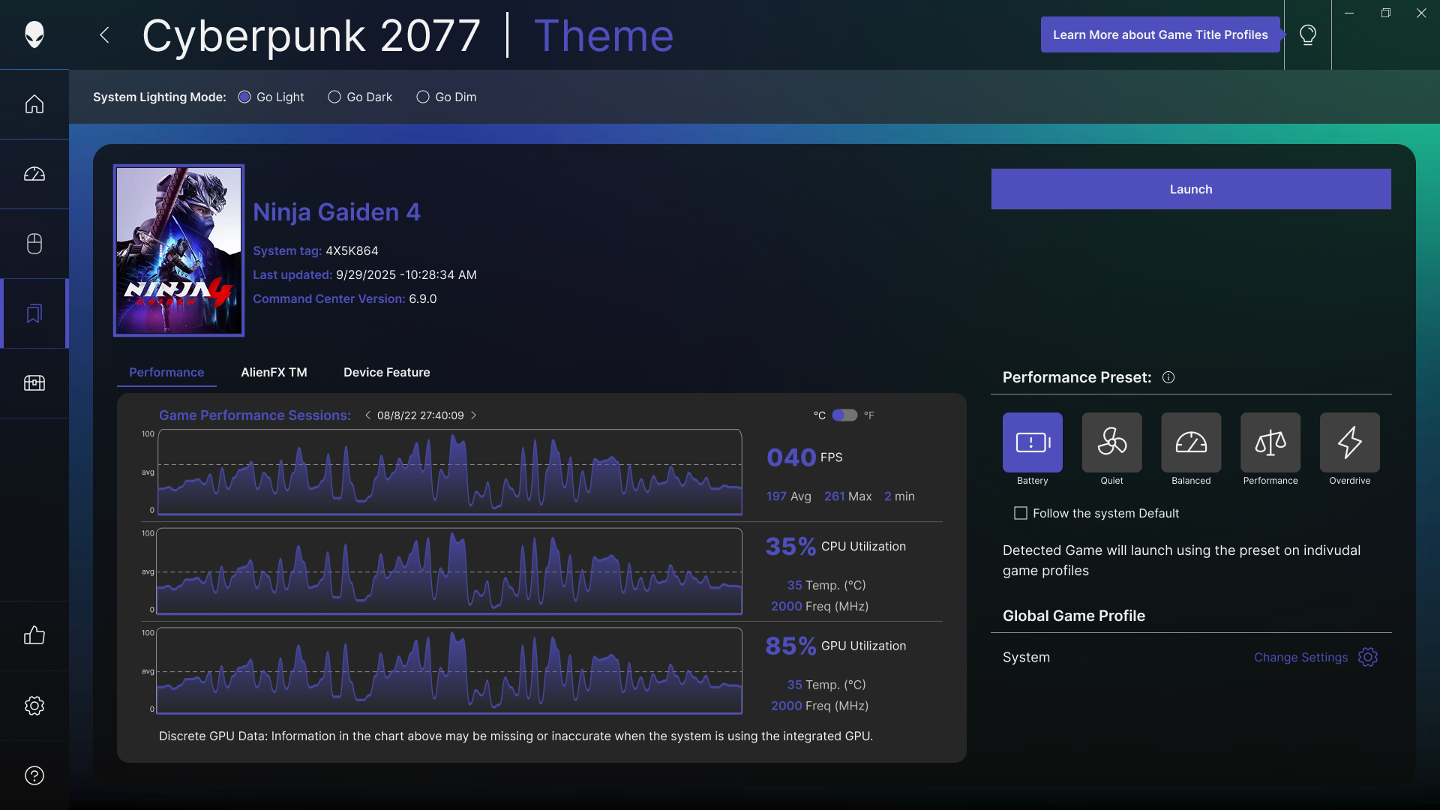This screenshot has width=1440, height=810.
Task: Click the Change Settings link
Action: [x=1300, y=658]
